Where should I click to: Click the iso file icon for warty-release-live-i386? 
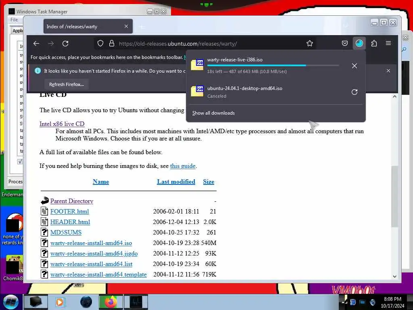tap(197, 65)
